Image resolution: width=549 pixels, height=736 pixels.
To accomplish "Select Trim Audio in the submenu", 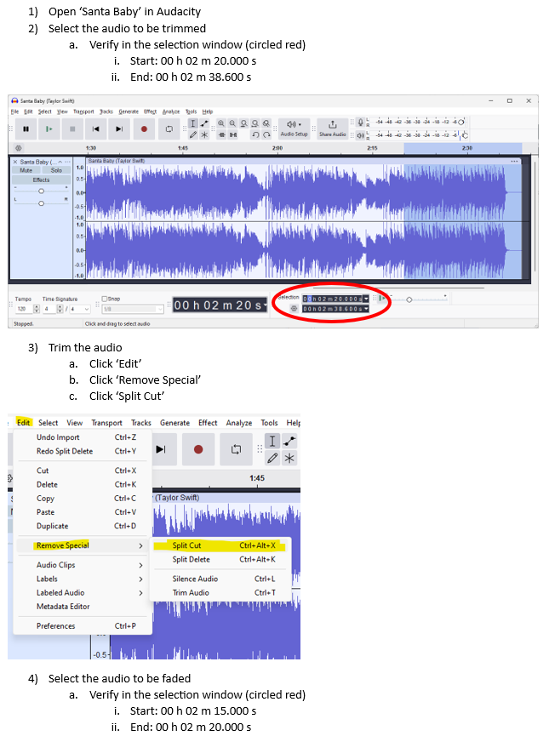I will click(191, 592).
